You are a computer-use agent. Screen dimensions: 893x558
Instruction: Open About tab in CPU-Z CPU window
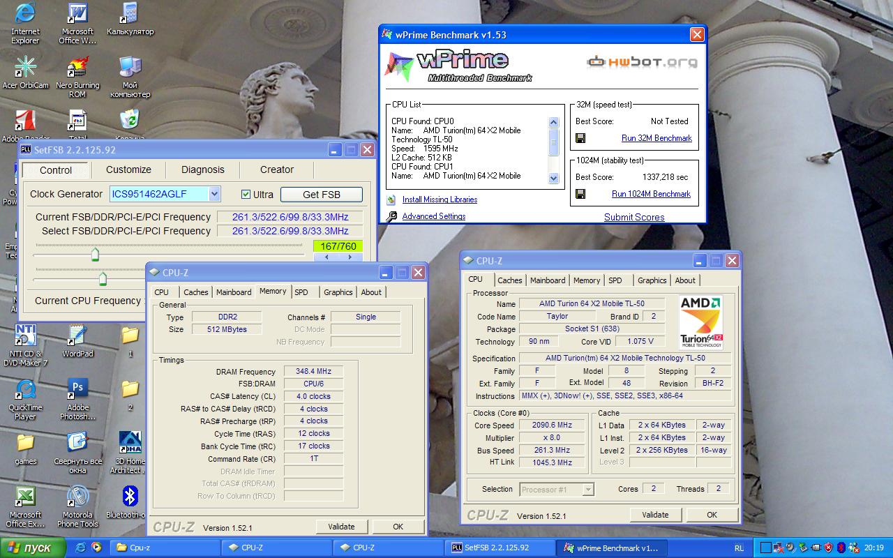[x=685, y=280]
